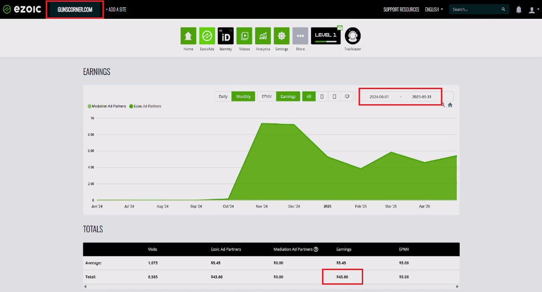
Task: Click the TOTALS section heading
Action: (93, 229)
